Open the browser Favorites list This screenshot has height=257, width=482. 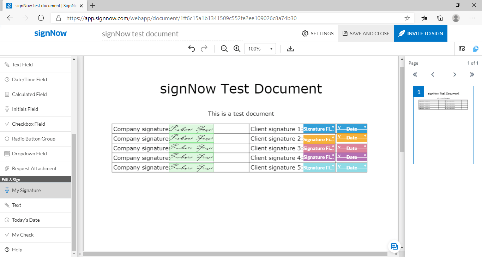click(424, 18)
